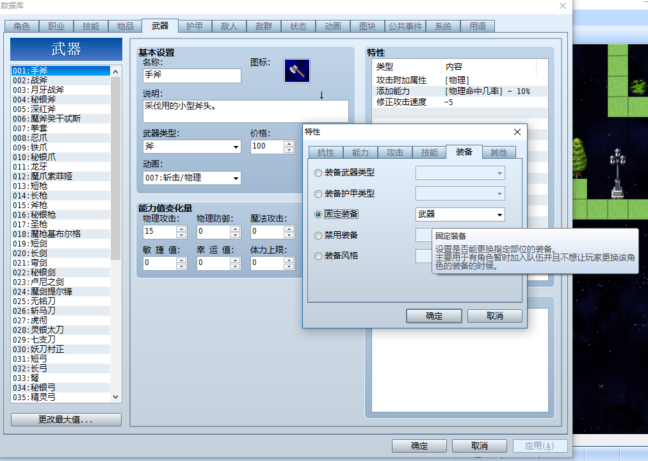The image size is (648, 461).
Task: Cancel the 特性 dialog with 取消
Action: pos(495,316)
